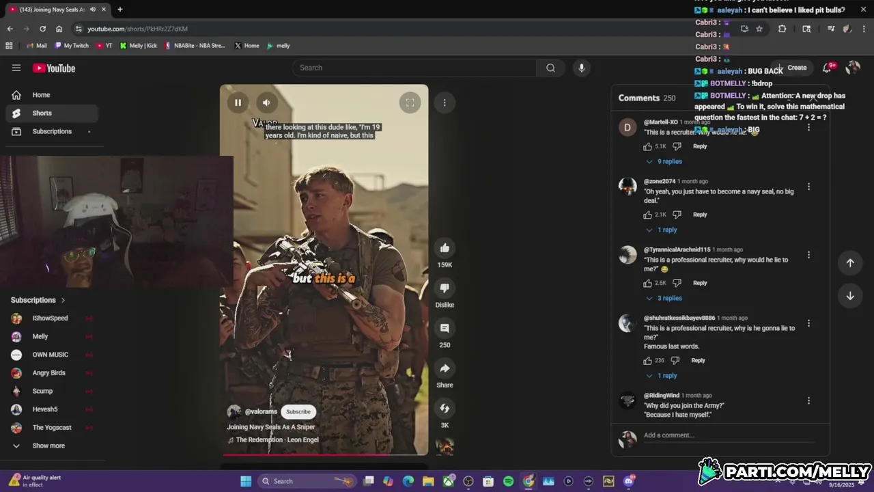Open the OWN MUSIC subscription
The width and height of the screenshot is (874, 492).
click(x=52, y=355)
